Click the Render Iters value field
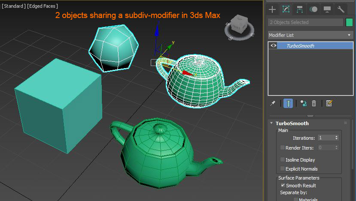356x201 pixels. (x=326, y=147)
